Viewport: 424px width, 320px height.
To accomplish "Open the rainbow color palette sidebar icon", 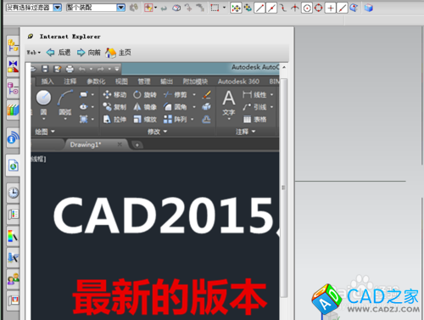I will pyautogui.click(x=13, y=236).
